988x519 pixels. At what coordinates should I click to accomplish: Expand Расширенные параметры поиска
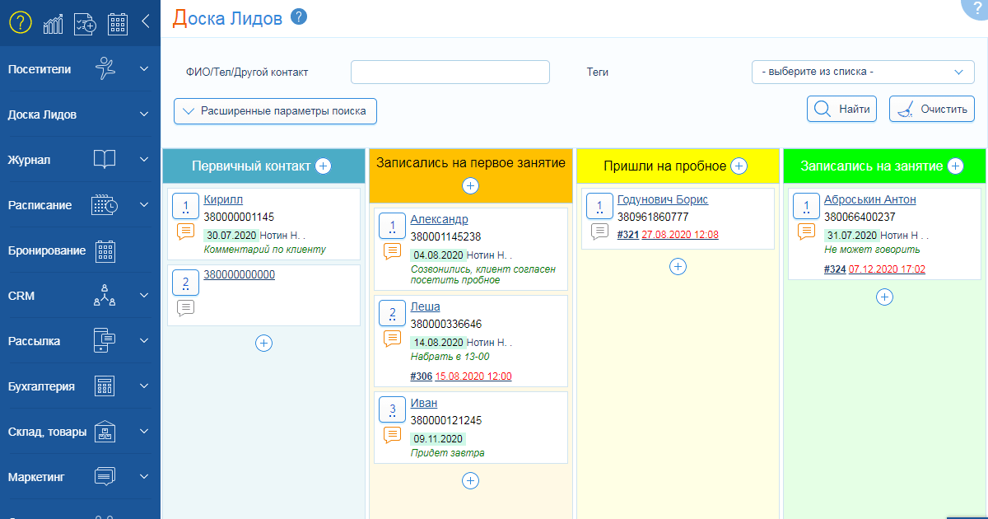(275, 110)
